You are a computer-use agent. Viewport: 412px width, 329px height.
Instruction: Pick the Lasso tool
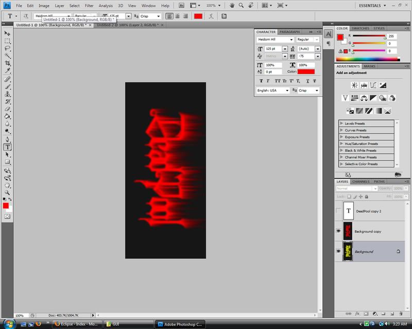click(x=7, y=48)
